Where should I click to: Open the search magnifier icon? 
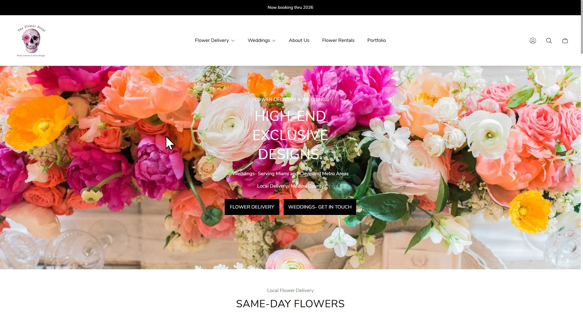click(x=549, y=41)
